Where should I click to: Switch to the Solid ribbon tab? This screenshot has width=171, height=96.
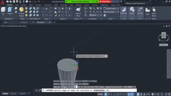coord(17,5)
